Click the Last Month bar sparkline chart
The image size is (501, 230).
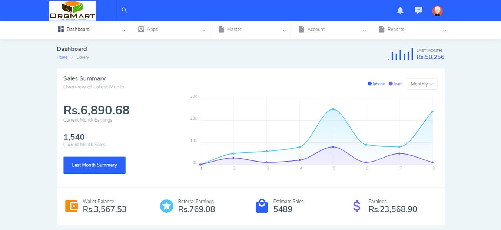coord(401,54)
